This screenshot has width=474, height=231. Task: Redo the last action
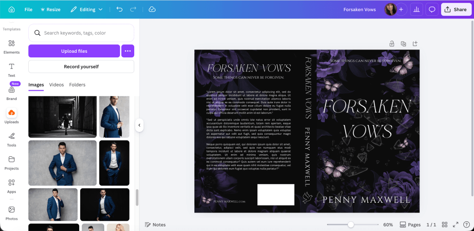click(133, 9)
